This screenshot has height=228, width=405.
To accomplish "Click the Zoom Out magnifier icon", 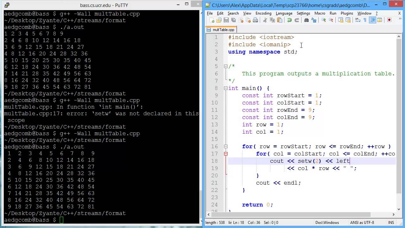I will pyautogui.click(x=331, y=20).
